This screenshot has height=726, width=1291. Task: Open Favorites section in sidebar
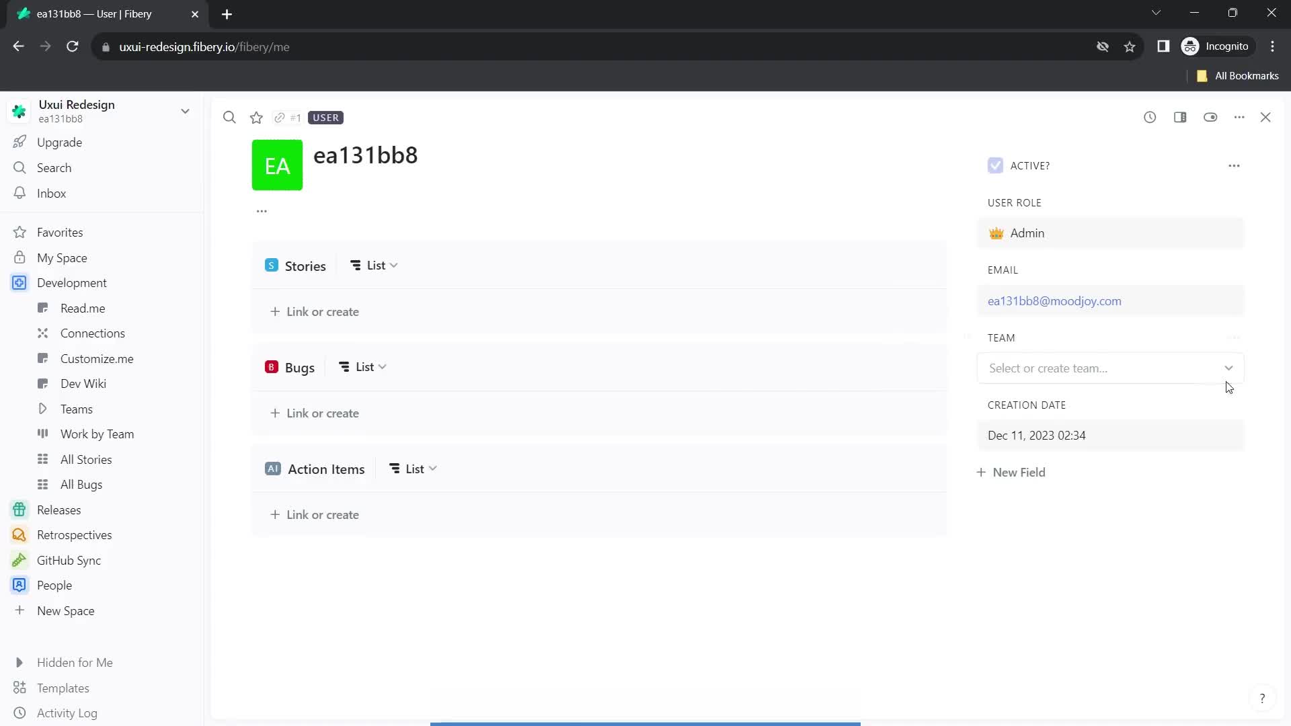point(59,232)
